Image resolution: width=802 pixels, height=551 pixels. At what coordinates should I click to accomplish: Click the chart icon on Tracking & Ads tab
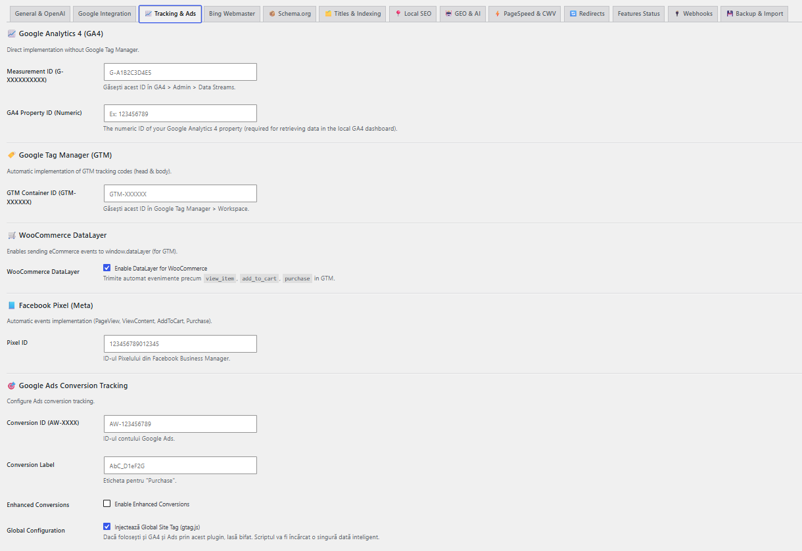point(149,14)
